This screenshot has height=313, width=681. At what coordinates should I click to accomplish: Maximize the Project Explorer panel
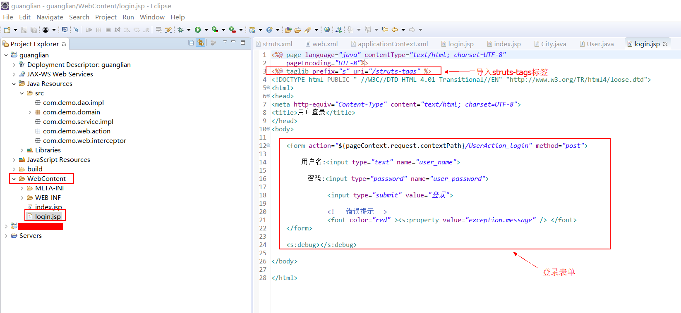point(243,42)
